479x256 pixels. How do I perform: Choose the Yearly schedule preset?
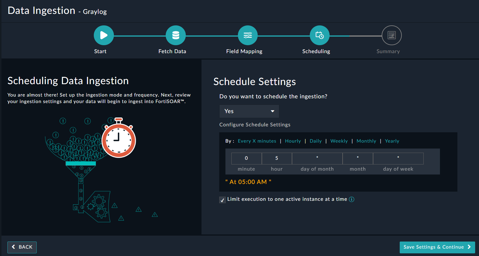tap(392, 141)
